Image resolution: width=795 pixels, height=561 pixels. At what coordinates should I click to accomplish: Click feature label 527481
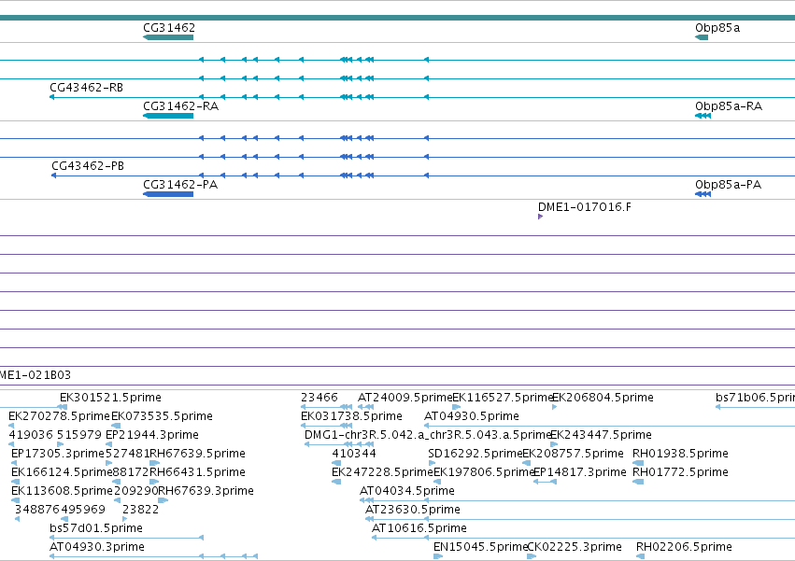pyautogui.click(x=128, y=454)
